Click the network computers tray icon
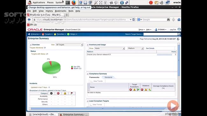The height and width of the screenshot is (116, 207). [168, 3]
